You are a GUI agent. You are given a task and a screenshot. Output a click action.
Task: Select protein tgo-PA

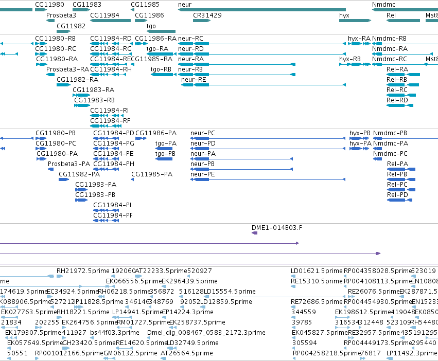pyautogui.click(x=166, y=143)
